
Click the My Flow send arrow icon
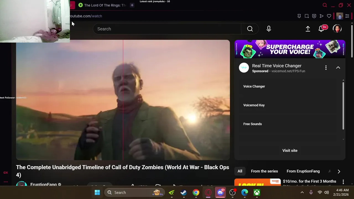[x=321, y=16]
